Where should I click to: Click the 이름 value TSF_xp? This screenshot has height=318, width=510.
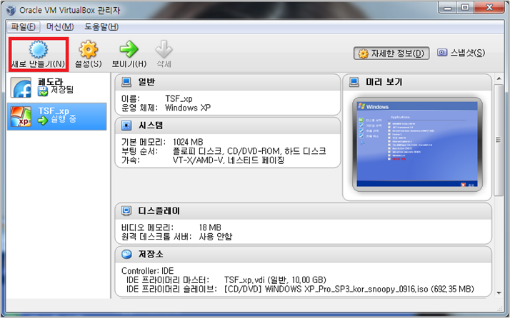click(179, 98)
